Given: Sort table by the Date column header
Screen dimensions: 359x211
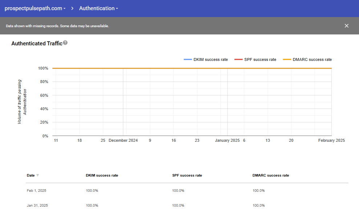Looking at the screenshot, I should 31,175.
